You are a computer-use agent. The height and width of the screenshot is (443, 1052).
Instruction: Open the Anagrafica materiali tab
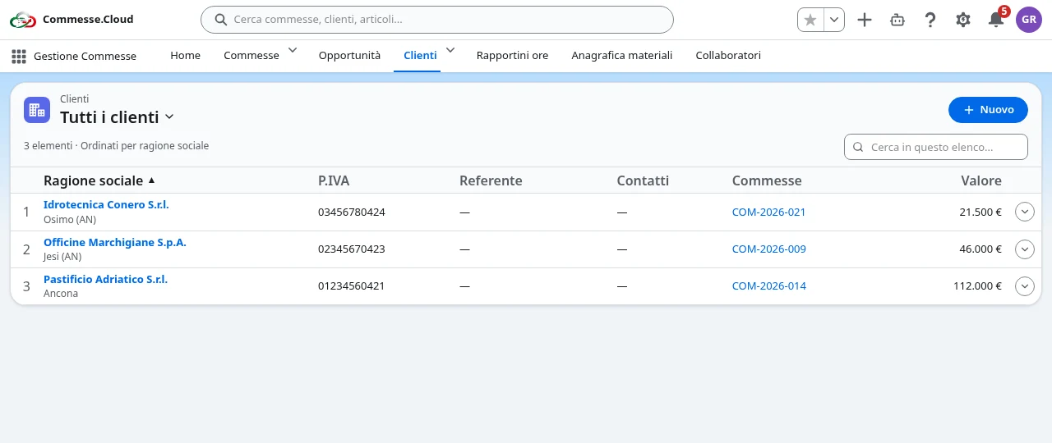click(x=622, y=56)
